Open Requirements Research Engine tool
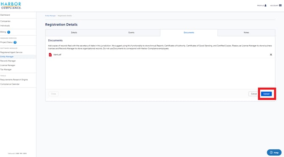Image resolution: width=284 pixels, height=157 pixels. pyautogui.click(x=14, y=80)
